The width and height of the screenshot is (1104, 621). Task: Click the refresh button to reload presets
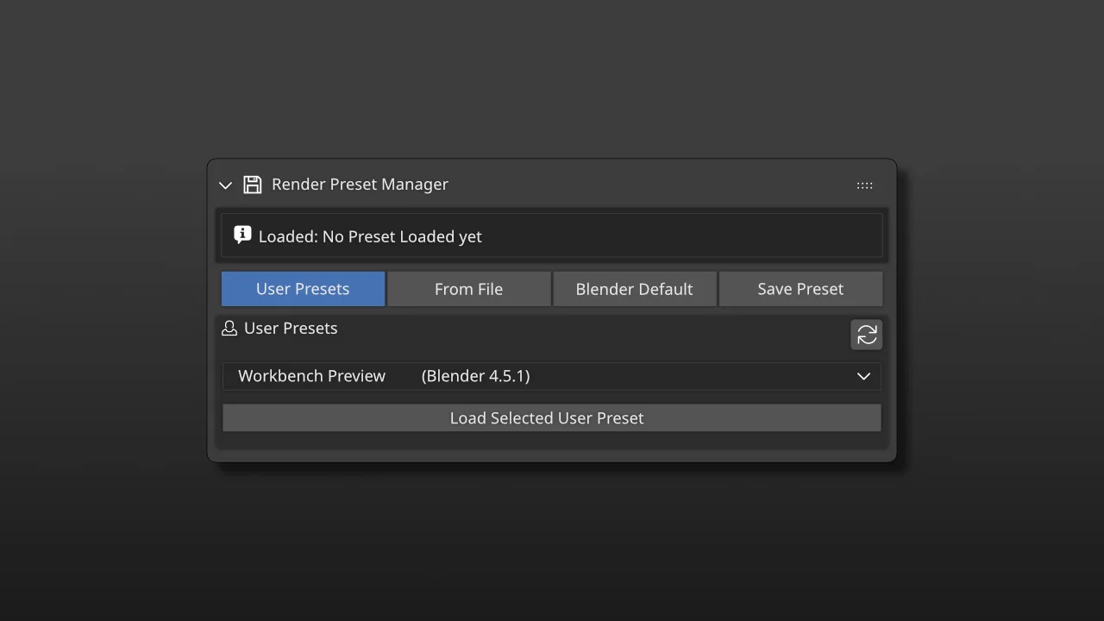866,335
